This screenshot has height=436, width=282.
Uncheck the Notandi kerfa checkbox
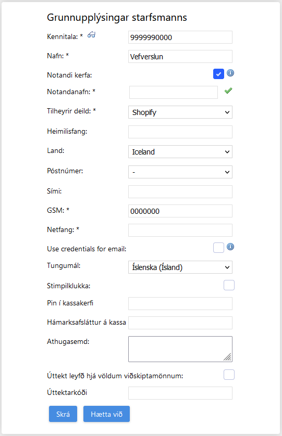coord(218,74)
